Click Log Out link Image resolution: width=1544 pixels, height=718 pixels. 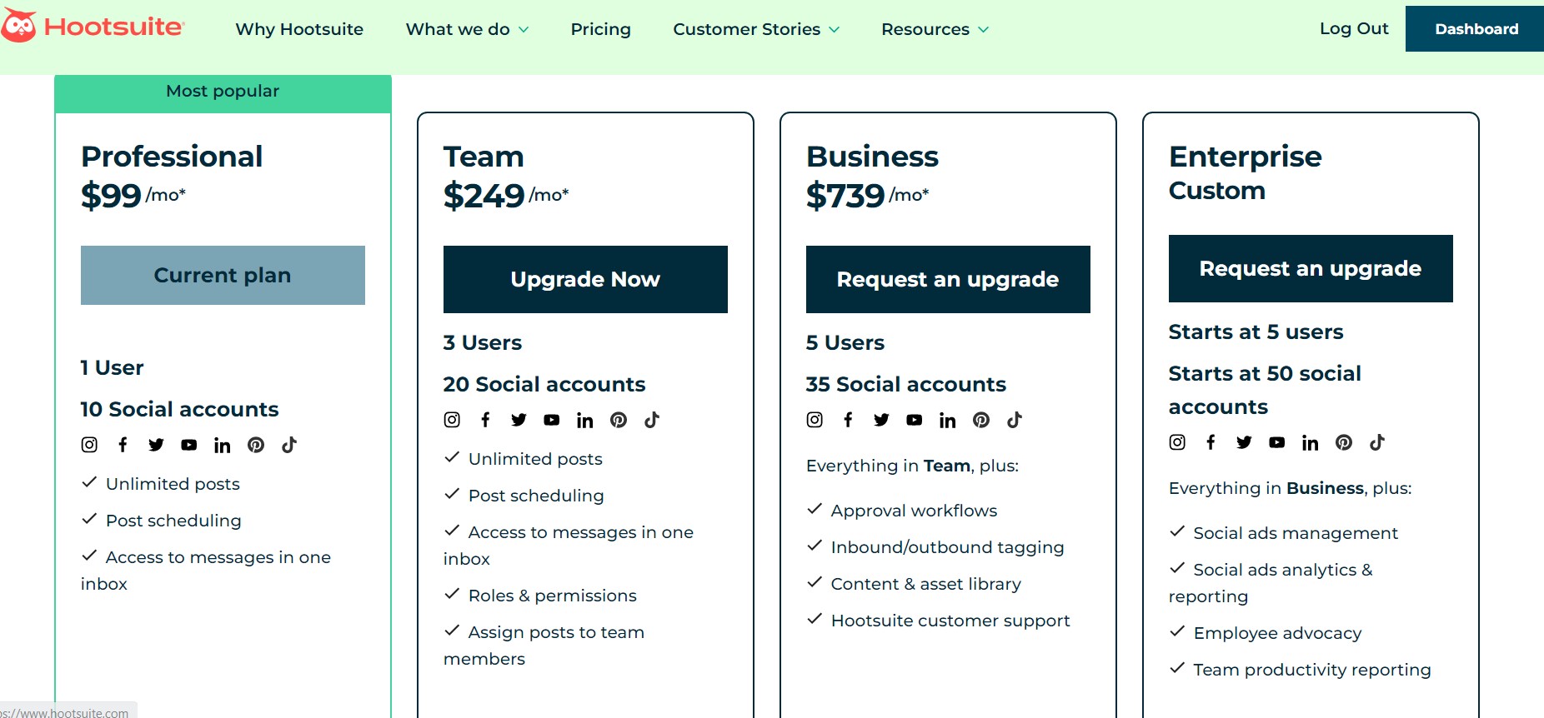(1354, 28)
